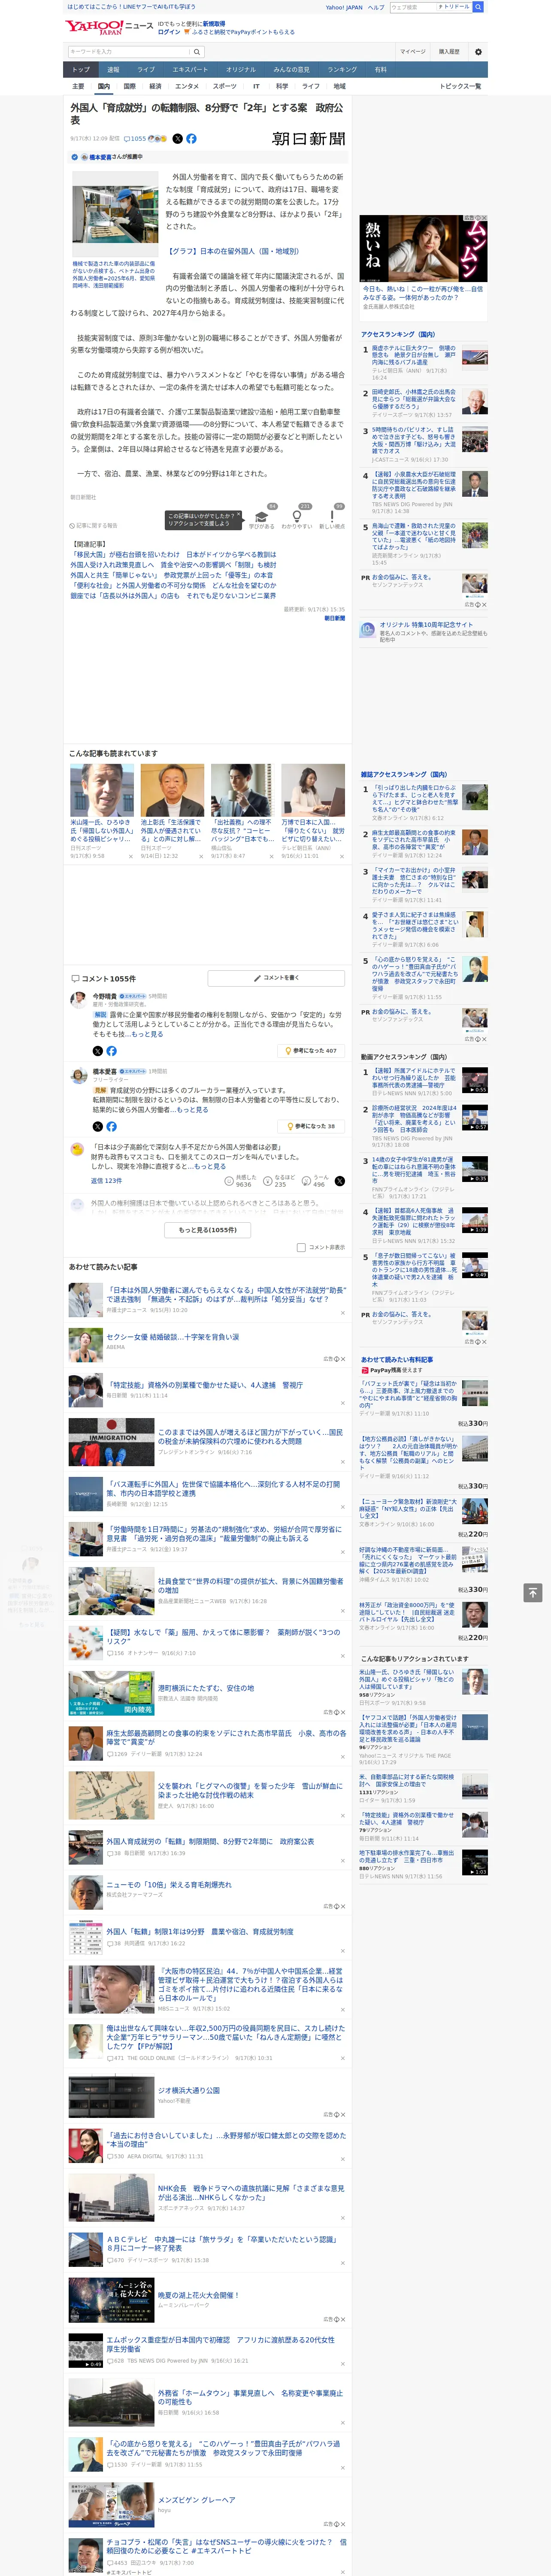Click the search magnifier beside the keyword field

197,52
